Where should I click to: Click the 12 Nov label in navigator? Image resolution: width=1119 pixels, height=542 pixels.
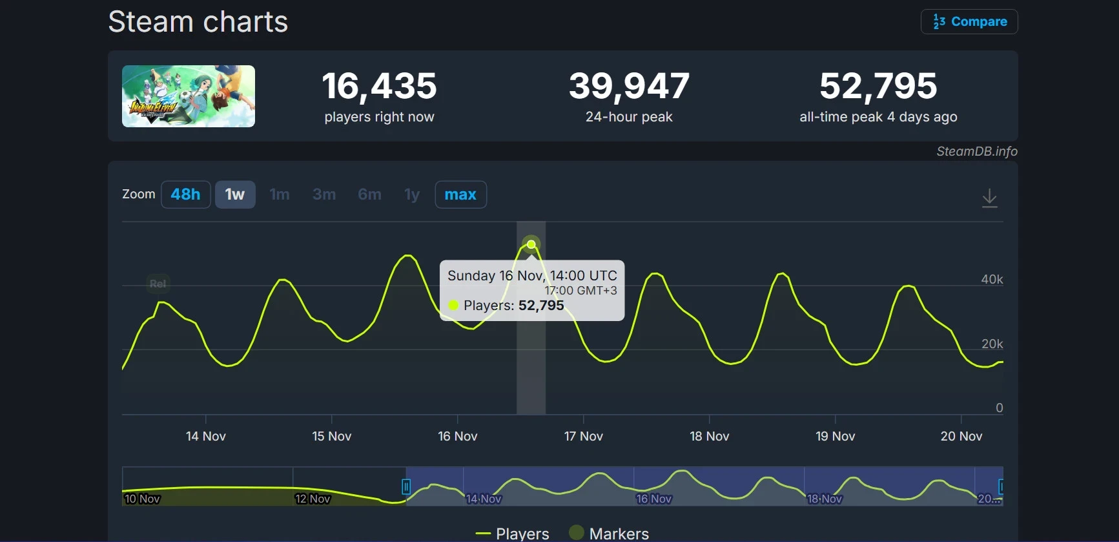(x=313, y=499)
